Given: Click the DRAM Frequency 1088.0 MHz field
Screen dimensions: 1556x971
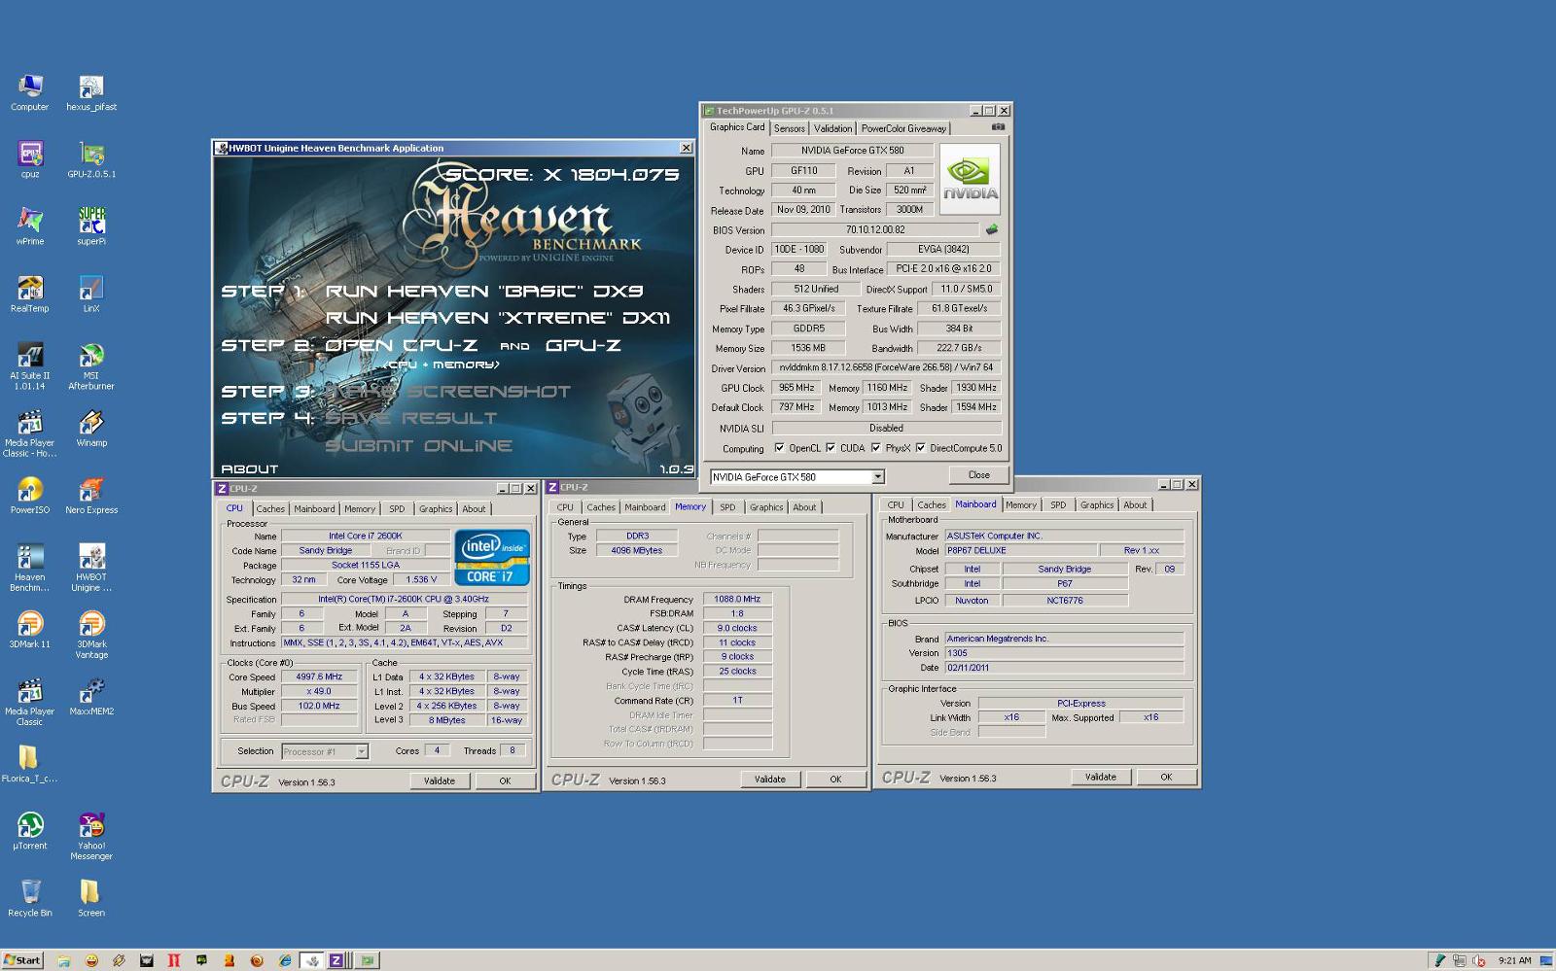Looking at the screenshot, I should tap(737, 600).
